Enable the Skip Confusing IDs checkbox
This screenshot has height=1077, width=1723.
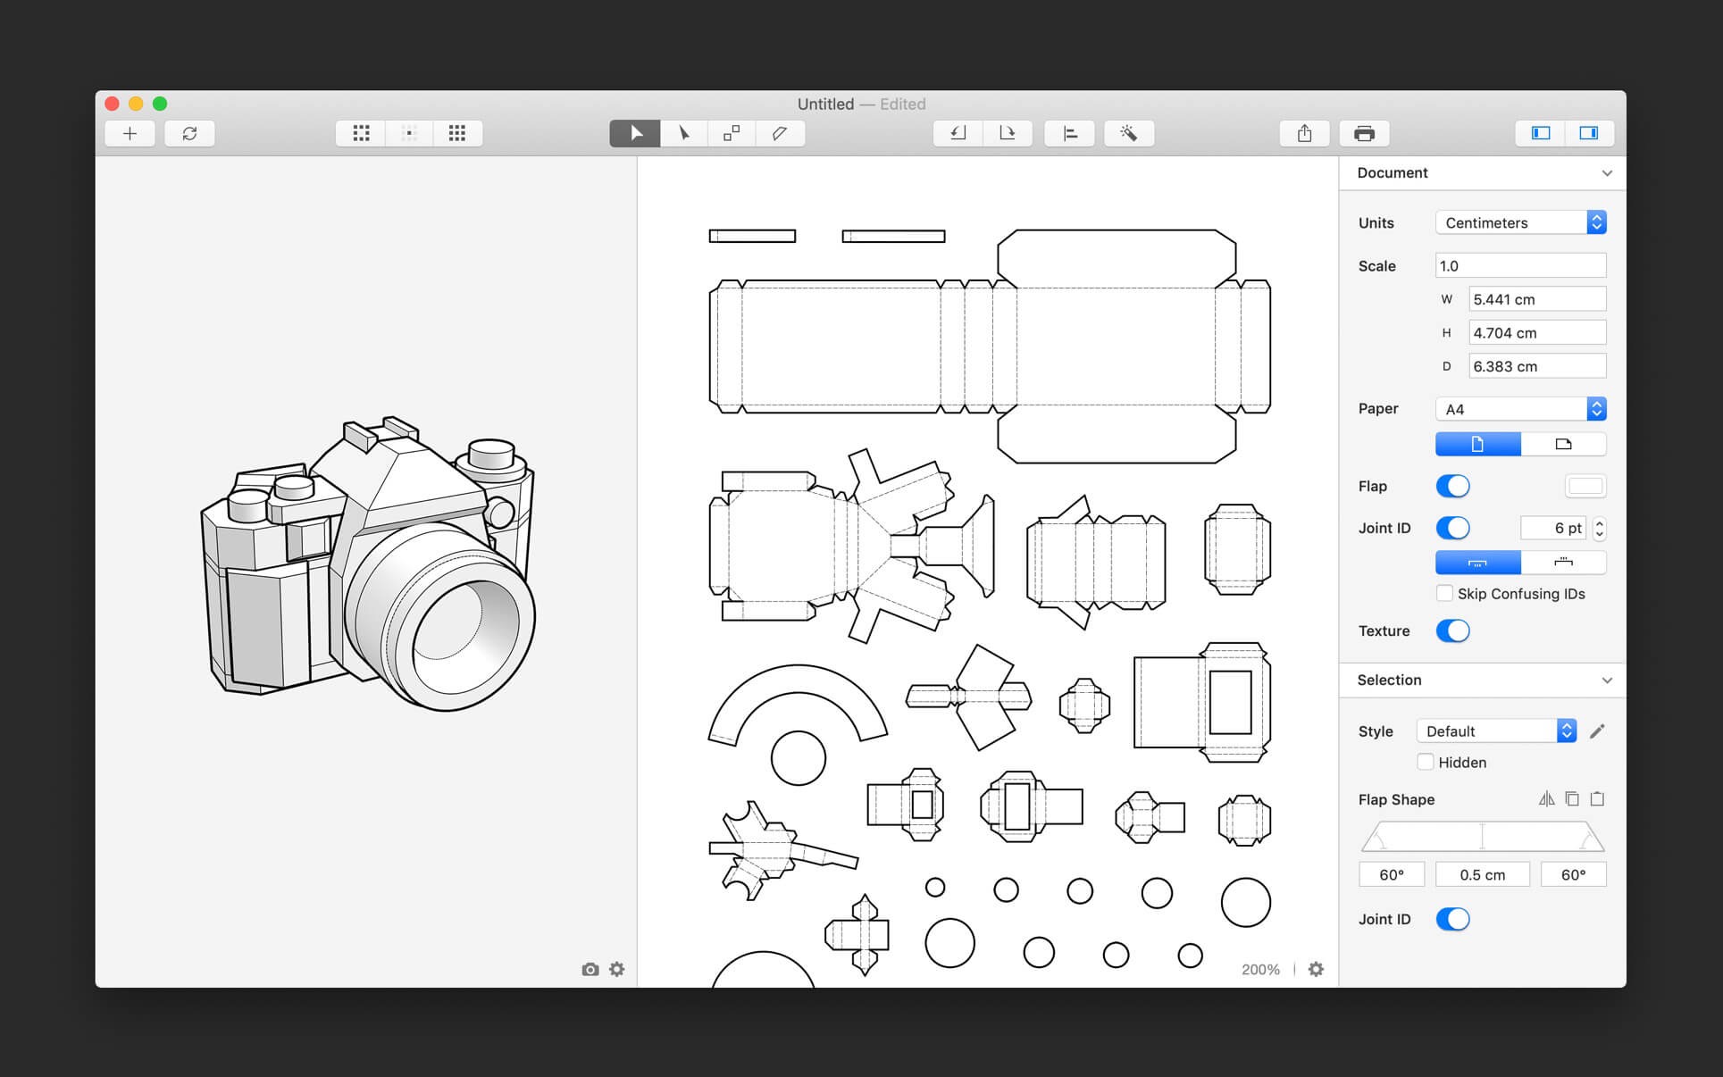tap(1443, 593)
